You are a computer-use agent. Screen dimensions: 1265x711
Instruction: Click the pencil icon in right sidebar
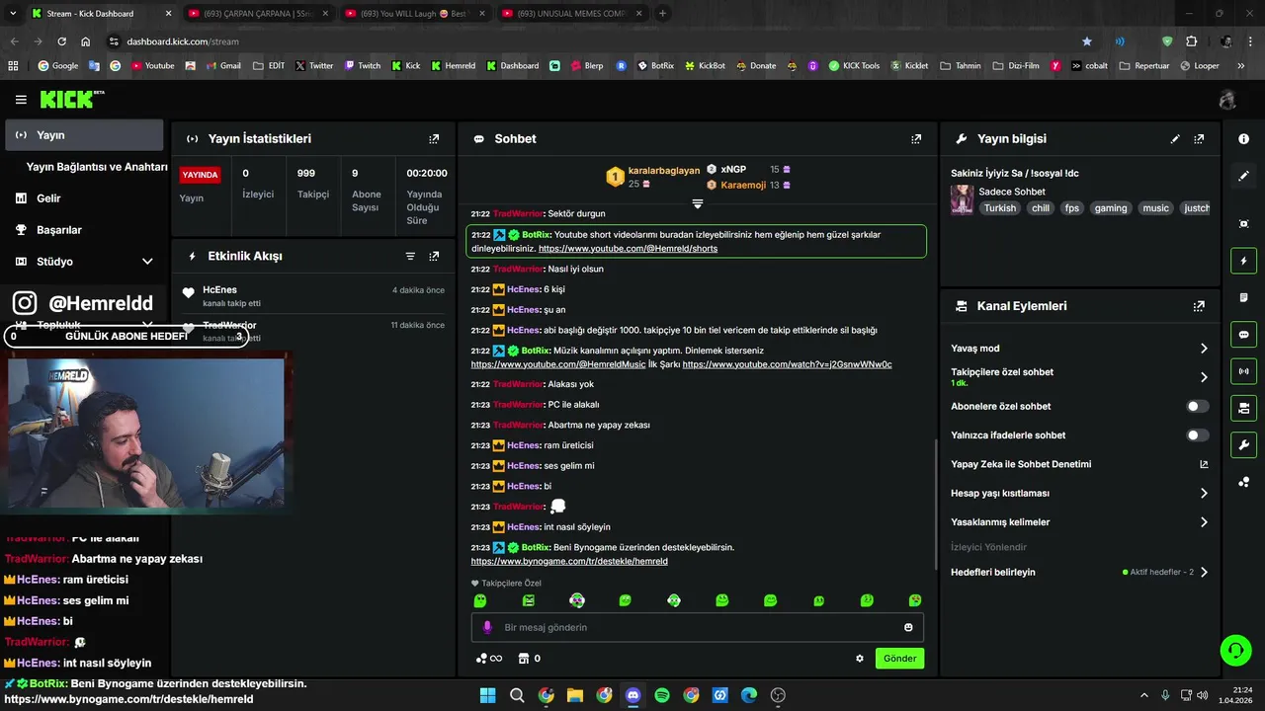click(1243, 176)
